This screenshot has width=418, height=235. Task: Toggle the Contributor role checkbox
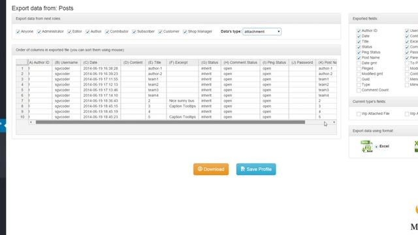pyautogui.click(x=107, y=32)
